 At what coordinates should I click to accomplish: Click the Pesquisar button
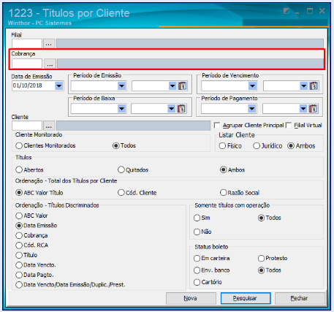tap(246, 298)
